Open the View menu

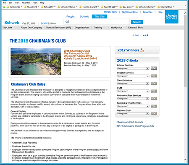[17, 3]
